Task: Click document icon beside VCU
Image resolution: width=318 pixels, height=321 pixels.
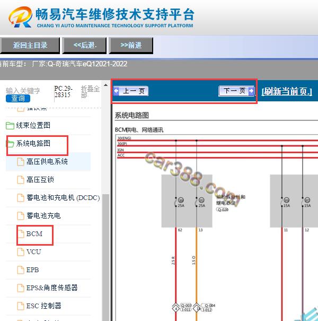Action: coord(21,252)
